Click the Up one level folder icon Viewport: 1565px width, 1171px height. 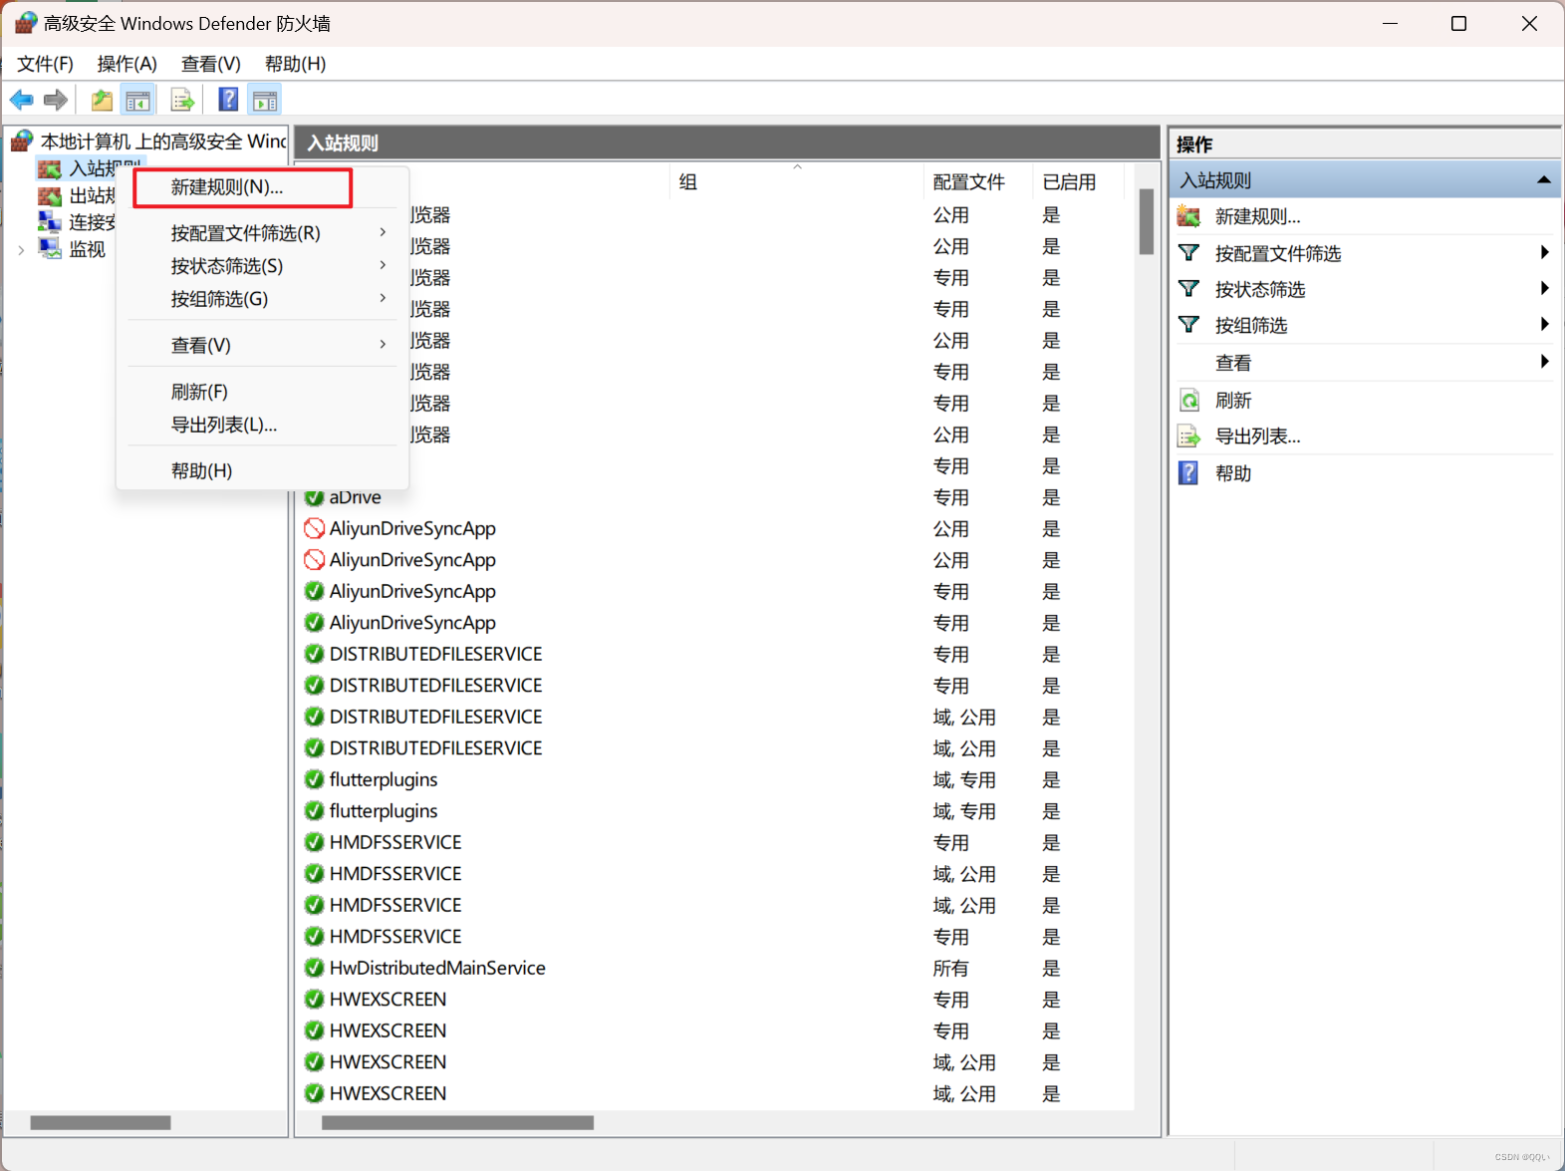pos(102,100)
